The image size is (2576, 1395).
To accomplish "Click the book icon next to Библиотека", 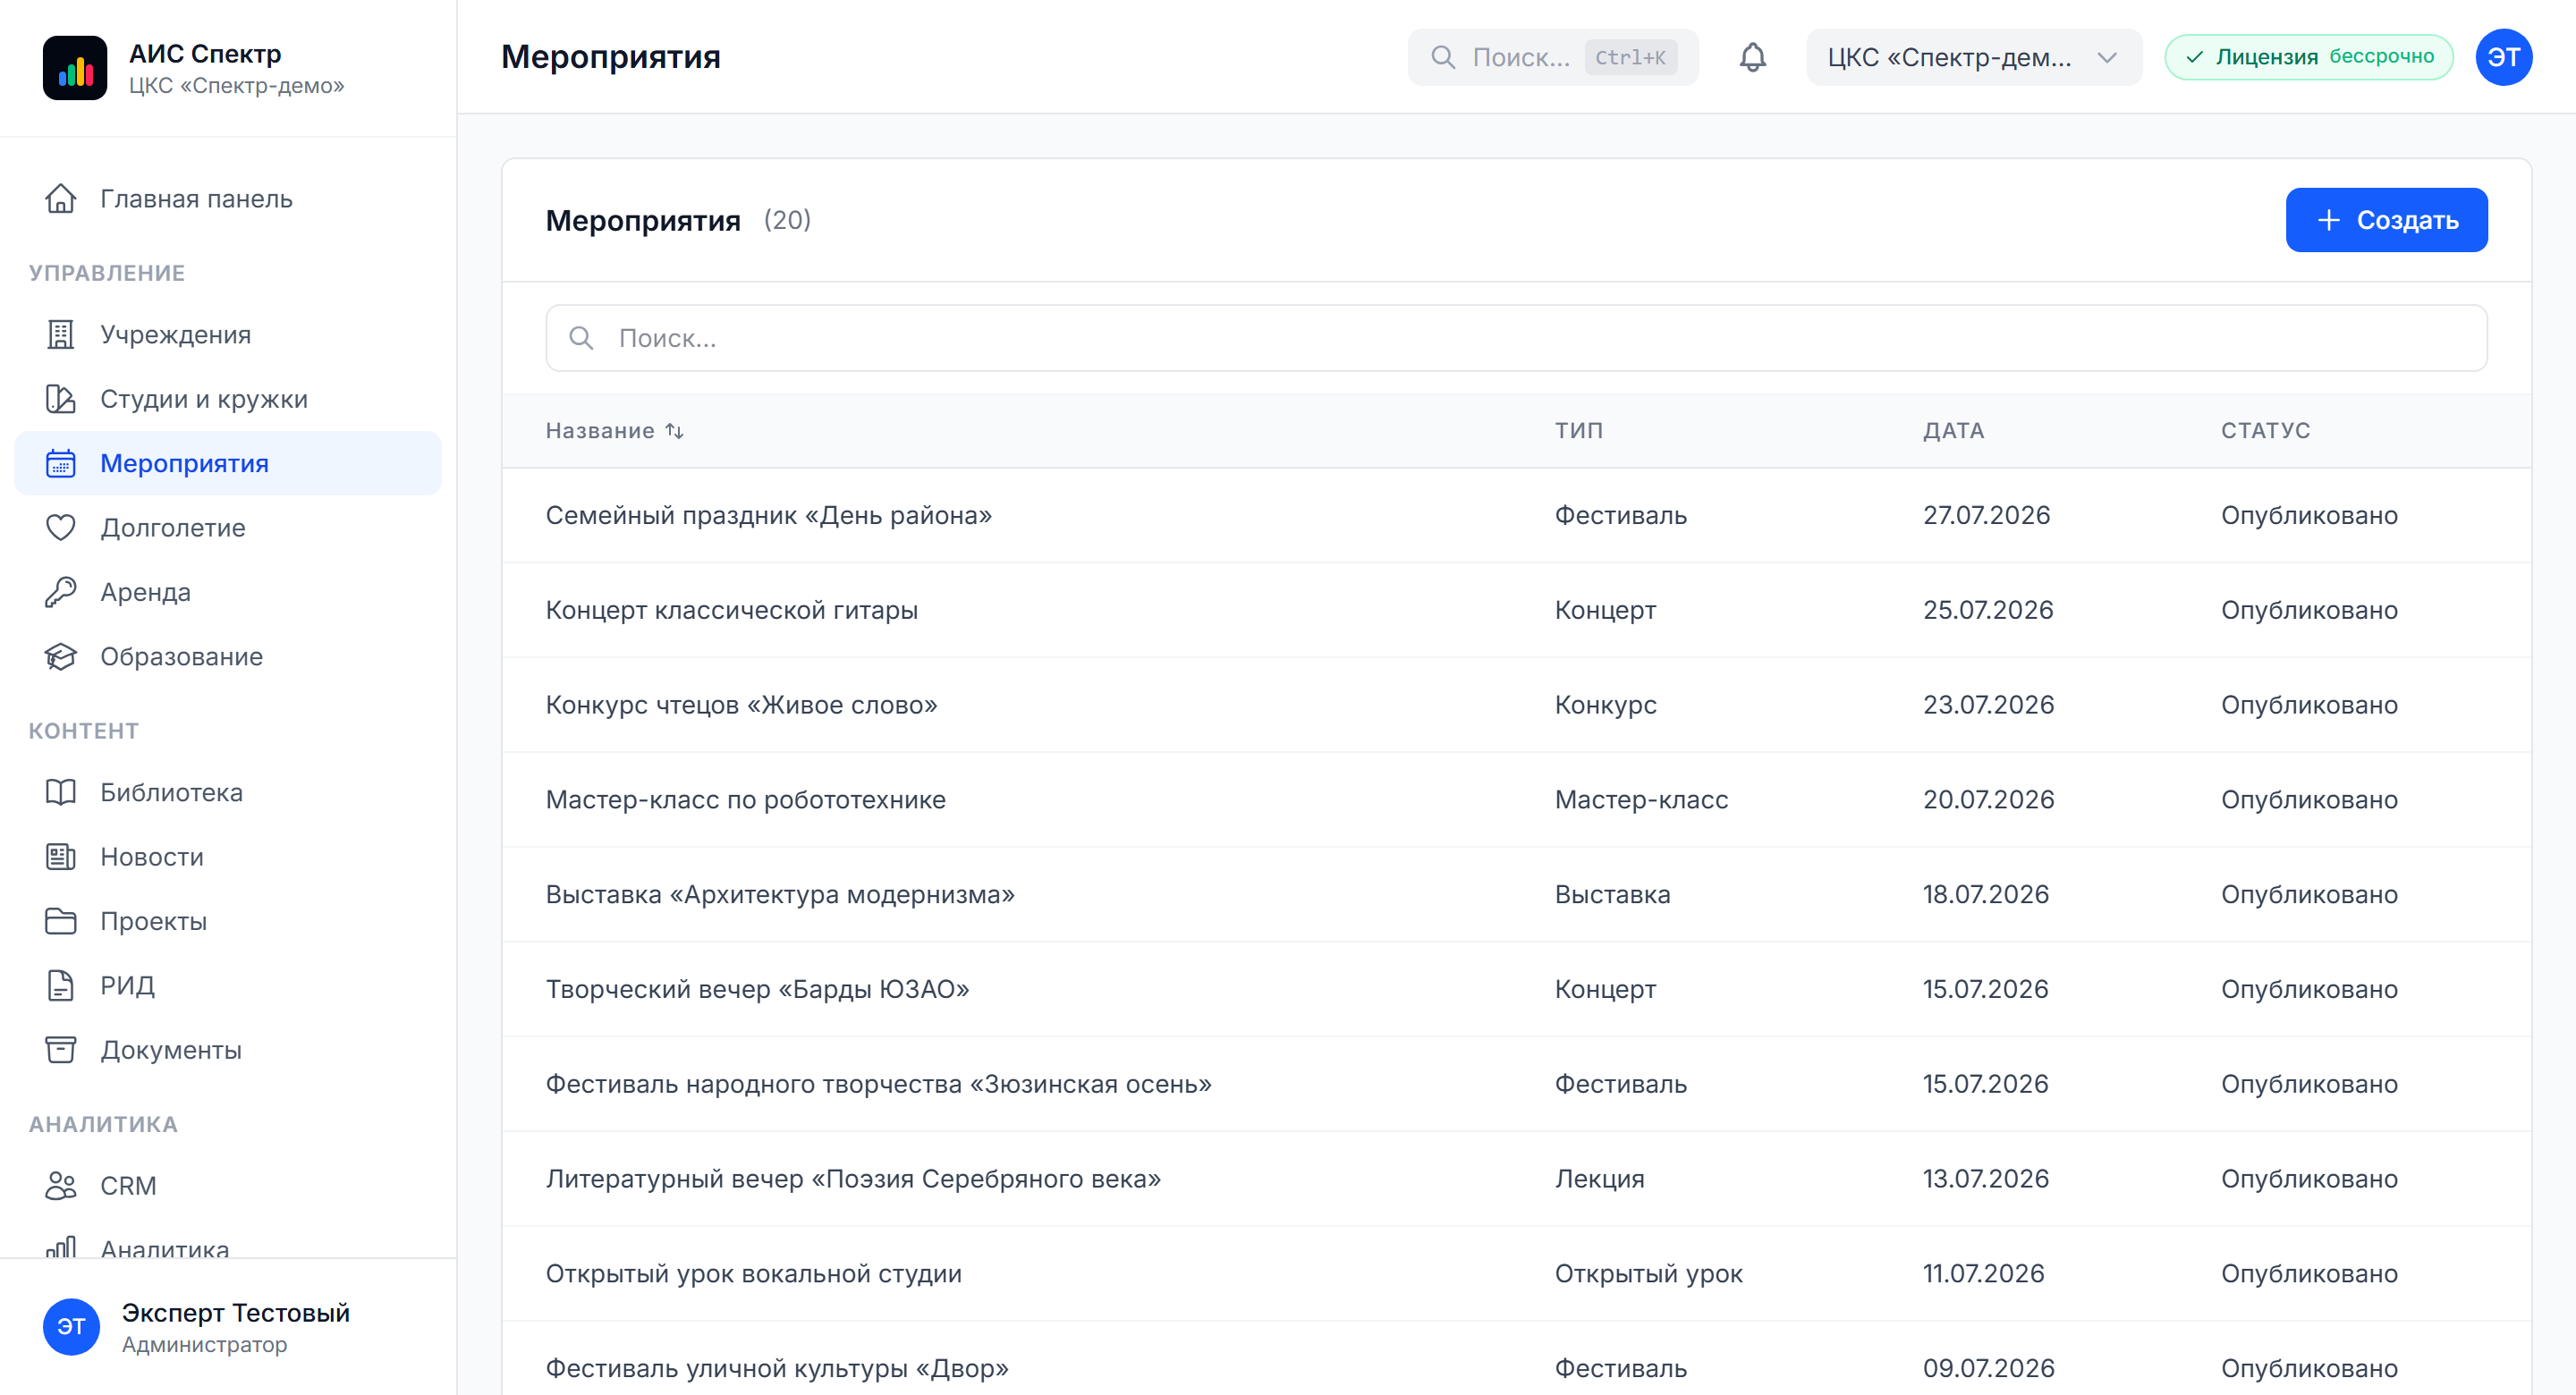I will pos(61,792).
